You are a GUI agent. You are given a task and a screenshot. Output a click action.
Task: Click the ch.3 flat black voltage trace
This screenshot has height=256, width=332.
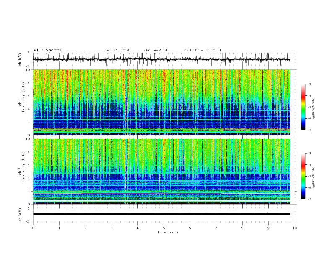161,214
